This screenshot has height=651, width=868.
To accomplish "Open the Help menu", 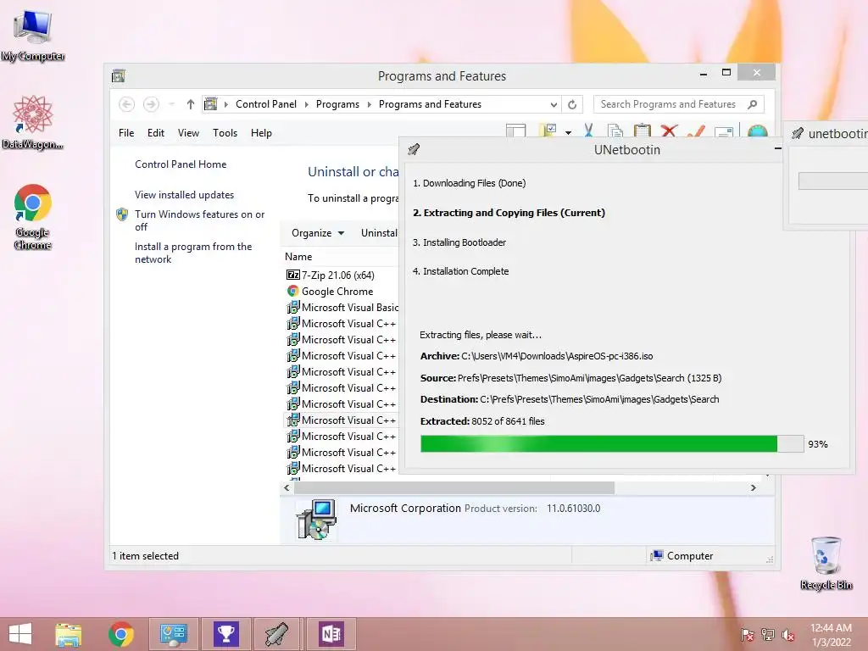I will (261, 133).
